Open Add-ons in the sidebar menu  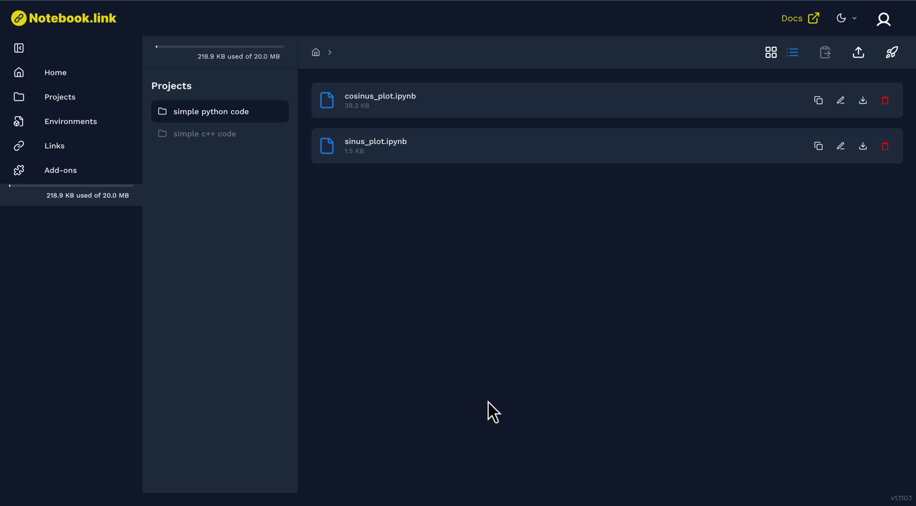(60, 170)
